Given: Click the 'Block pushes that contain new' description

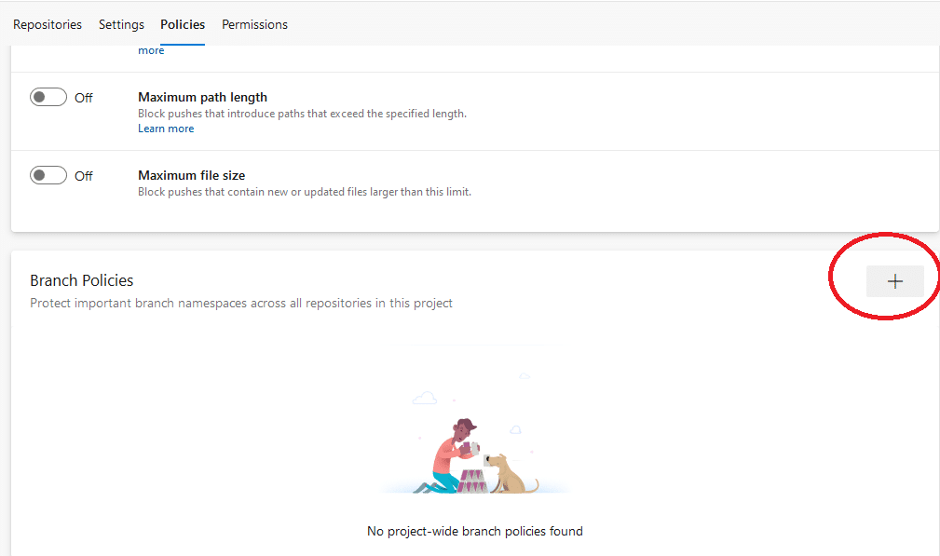Looking at the screenshot, I should pos(305,192).
